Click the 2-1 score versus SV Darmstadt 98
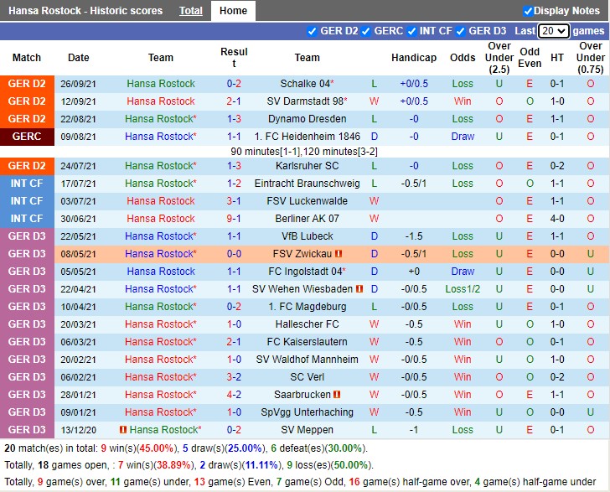The height and width of the screenshot is (492, 610). (x=234, y=101)
